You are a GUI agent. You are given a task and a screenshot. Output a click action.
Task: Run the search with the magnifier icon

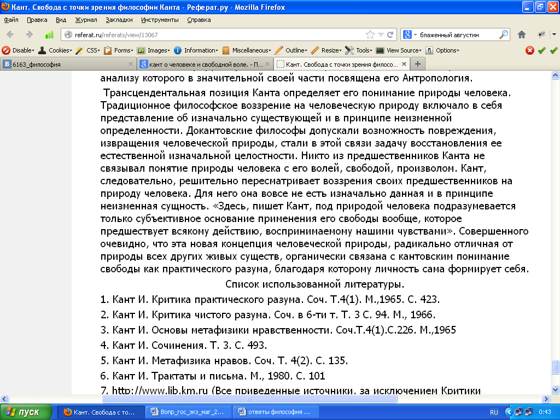(504, 34)
